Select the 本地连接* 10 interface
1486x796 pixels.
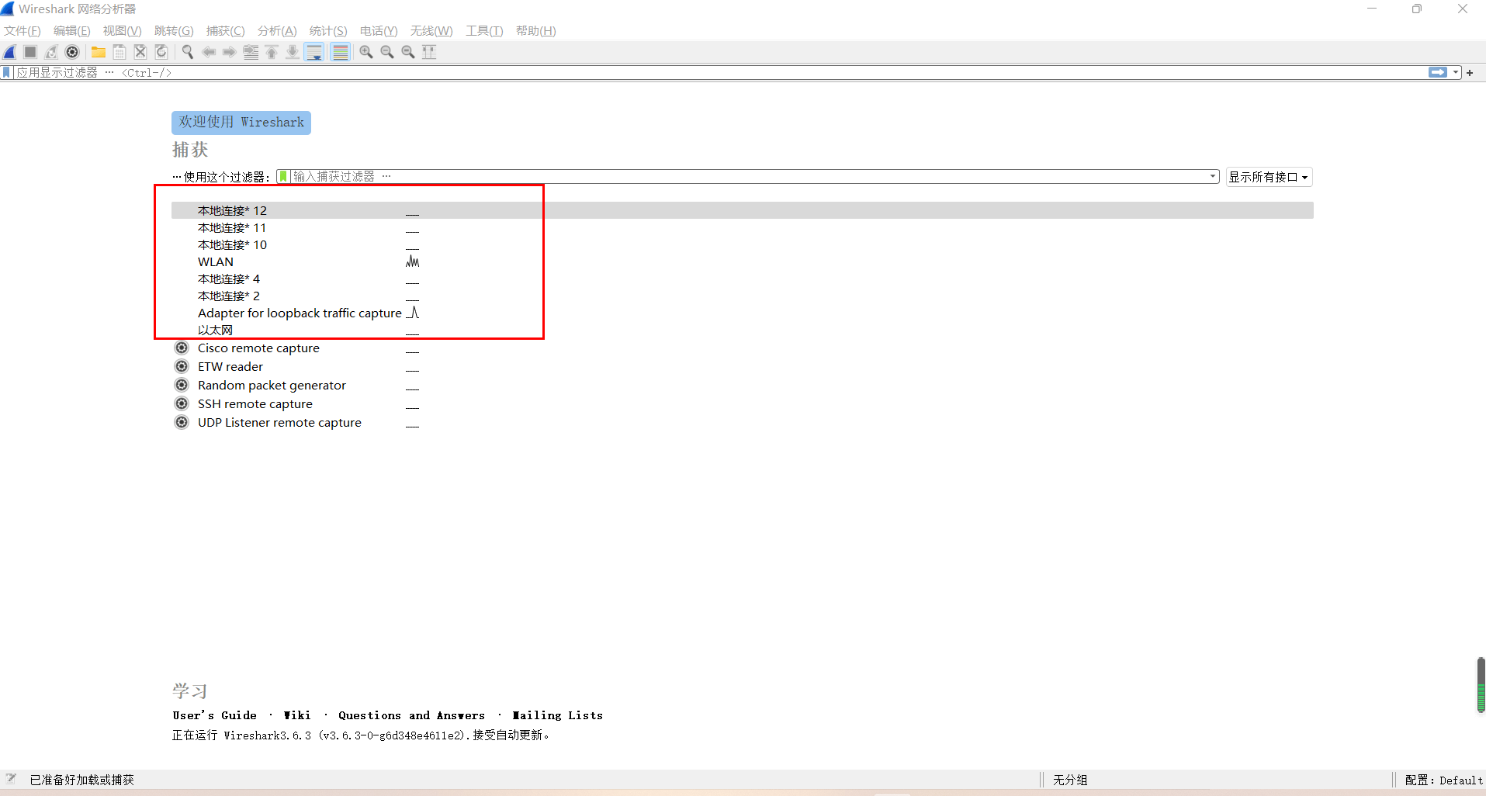pos(742,244)
